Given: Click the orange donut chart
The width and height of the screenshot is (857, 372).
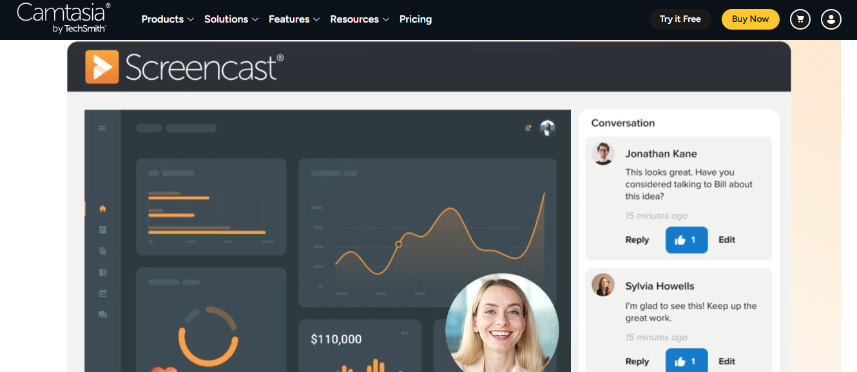Looking at the screenshot, I should click(x=208, y=337).
